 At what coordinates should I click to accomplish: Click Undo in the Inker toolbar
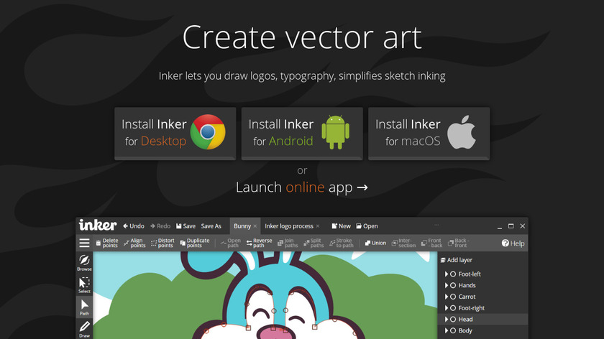click(x=133, y=226)
